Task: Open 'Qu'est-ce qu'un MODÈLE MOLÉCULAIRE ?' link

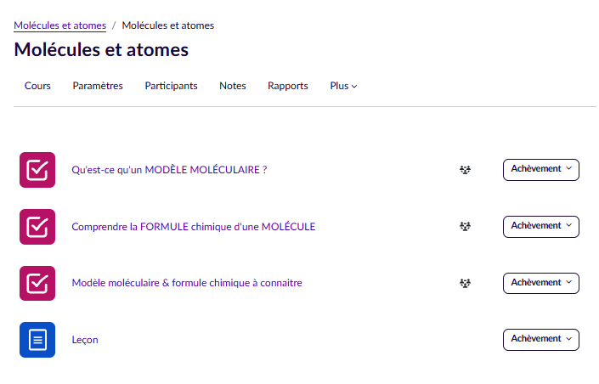Action: click(x=169, y=170)
